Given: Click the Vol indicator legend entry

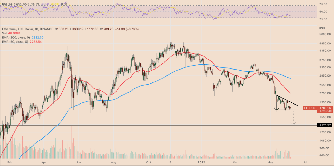Looking at the screenshot, I should tap(5, 34).
